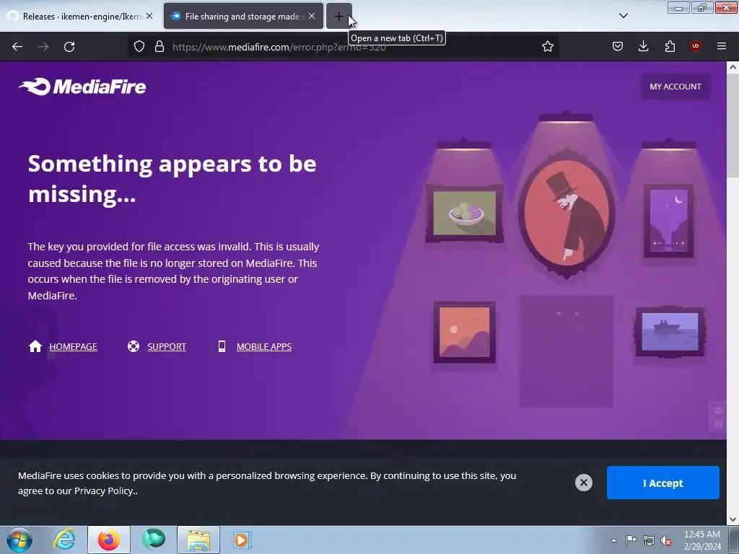Image resolution: width=739 pixels, height=554 pixels.
Task: Select the File sharing and storage tab
Action: 243,17
